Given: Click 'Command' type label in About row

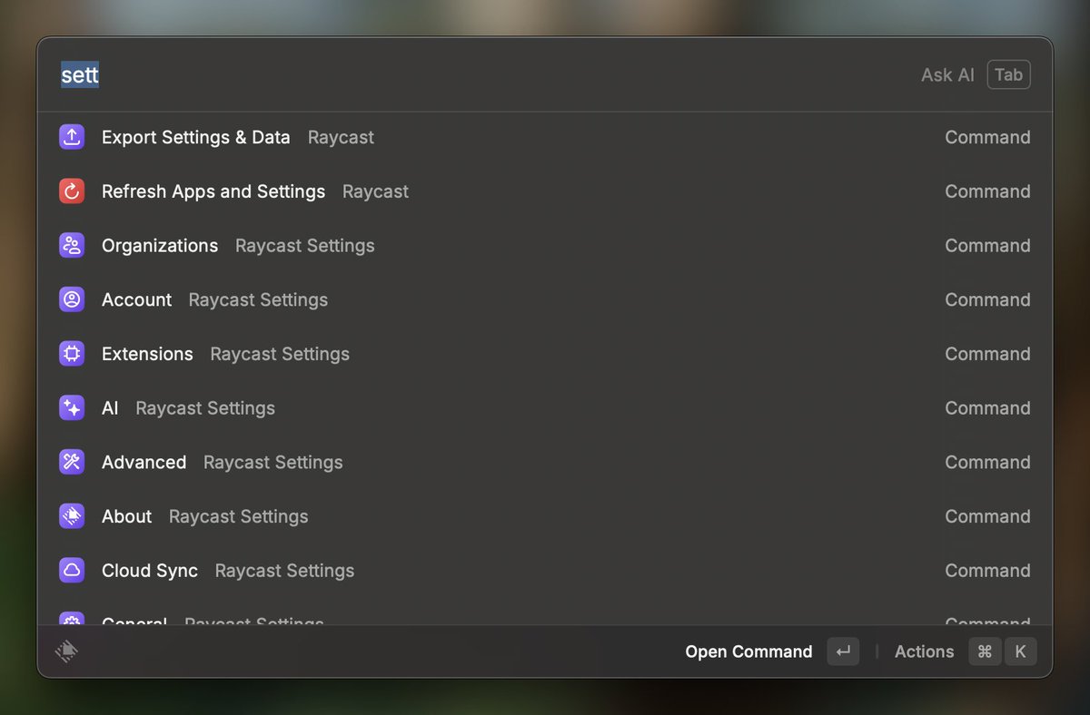Looking at the screenshot, I should click(x=987, y=516).
